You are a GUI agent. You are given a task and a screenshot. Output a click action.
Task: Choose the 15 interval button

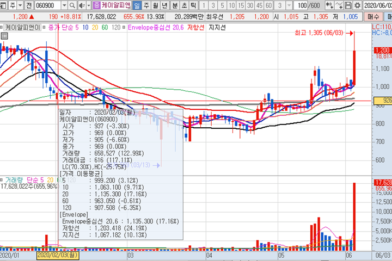[241, 5]
